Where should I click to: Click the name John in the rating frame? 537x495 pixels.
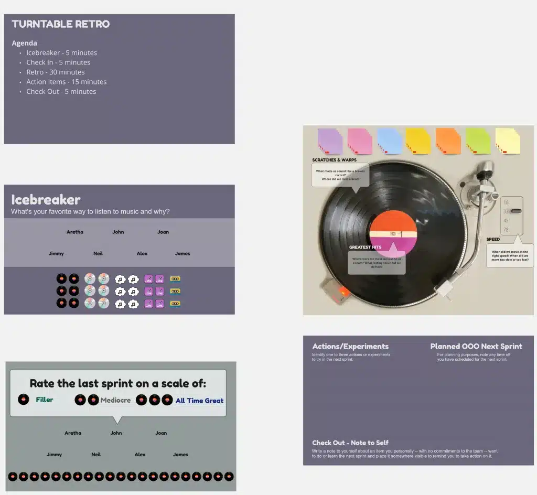coord(116,433)
